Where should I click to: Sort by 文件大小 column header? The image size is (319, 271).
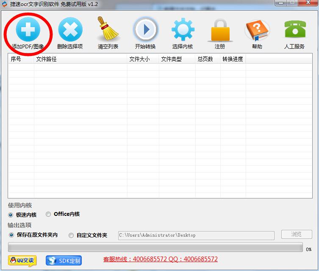143,59
